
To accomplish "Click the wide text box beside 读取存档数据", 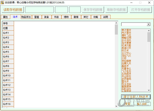I will tap(39, 10).
